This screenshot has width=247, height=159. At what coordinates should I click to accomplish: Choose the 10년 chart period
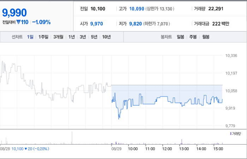107,37
